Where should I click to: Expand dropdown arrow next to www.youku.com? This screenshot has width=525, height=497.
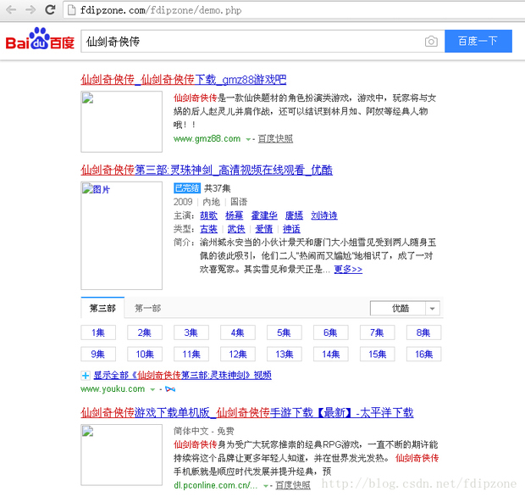[x=152, y=389]
